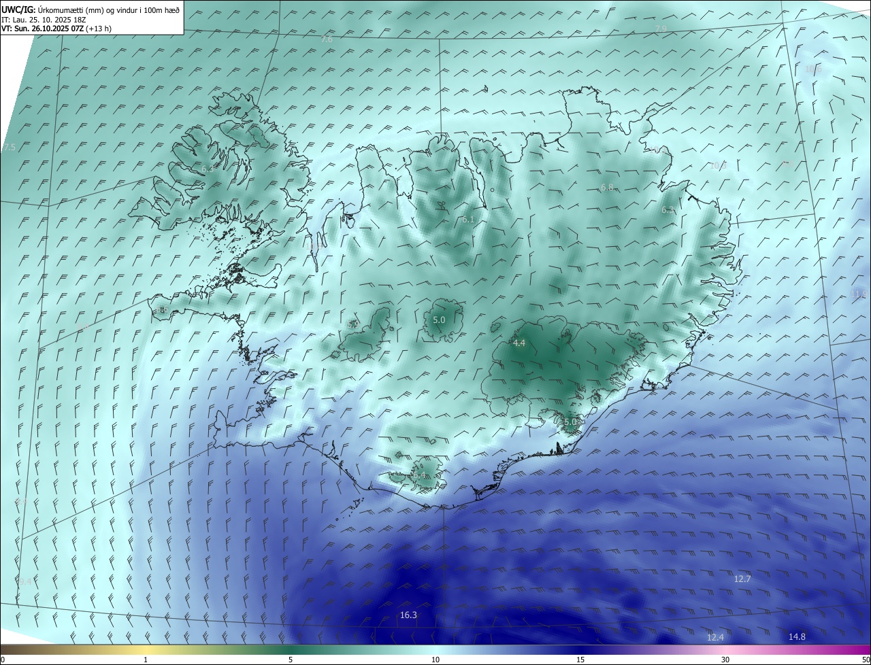Click the 7.6 value on the map
This screenshot has height=665, width=871.
pyautogui.click(x=327, y=40)
